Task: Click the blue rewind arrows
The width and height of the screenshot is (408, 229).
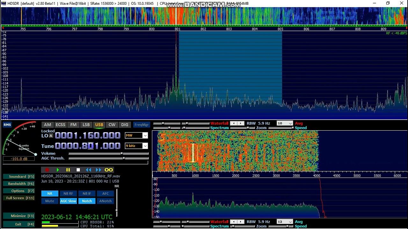Action: pyautogui.click(x=88, y=170)
